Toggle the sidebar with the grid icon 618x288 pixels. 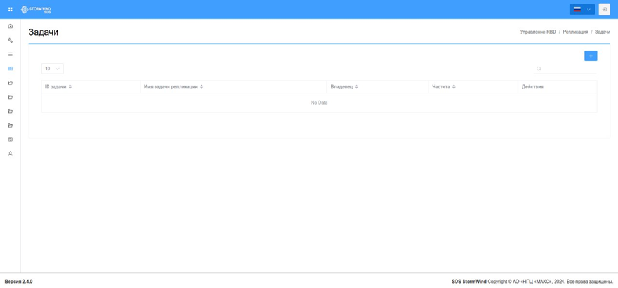(x=10, y=10)
